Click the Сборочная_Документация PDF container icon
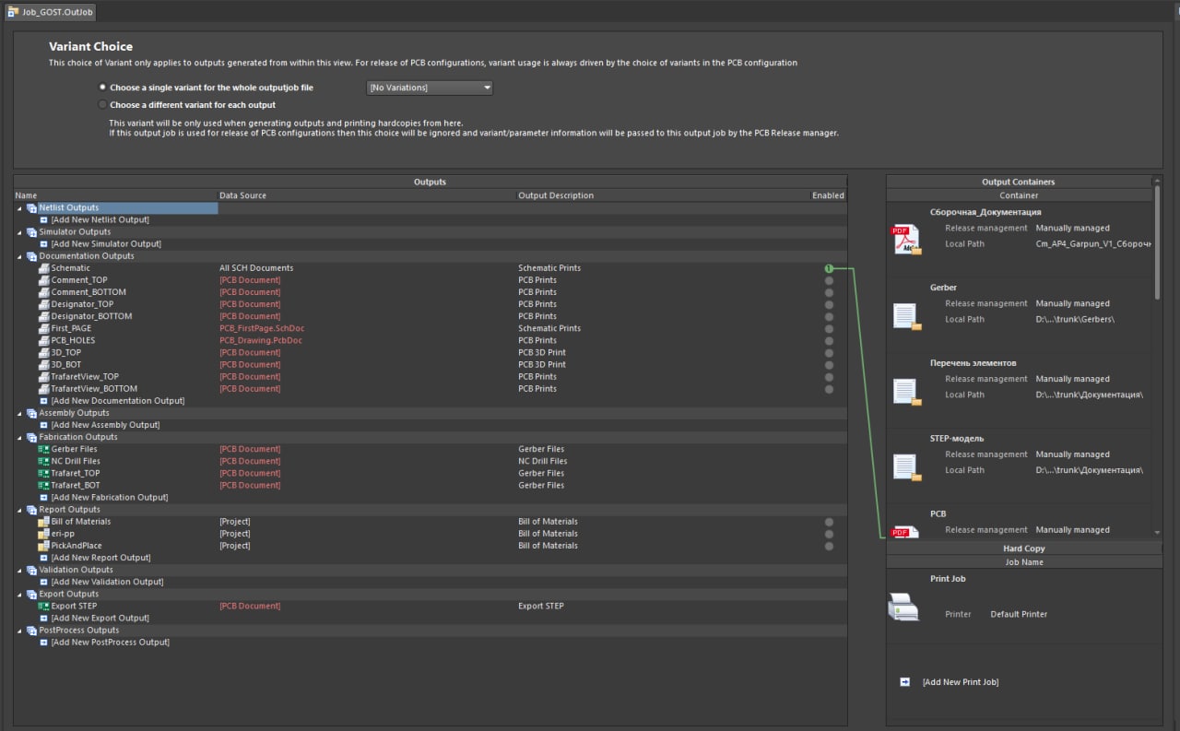 tap(905, 240)
